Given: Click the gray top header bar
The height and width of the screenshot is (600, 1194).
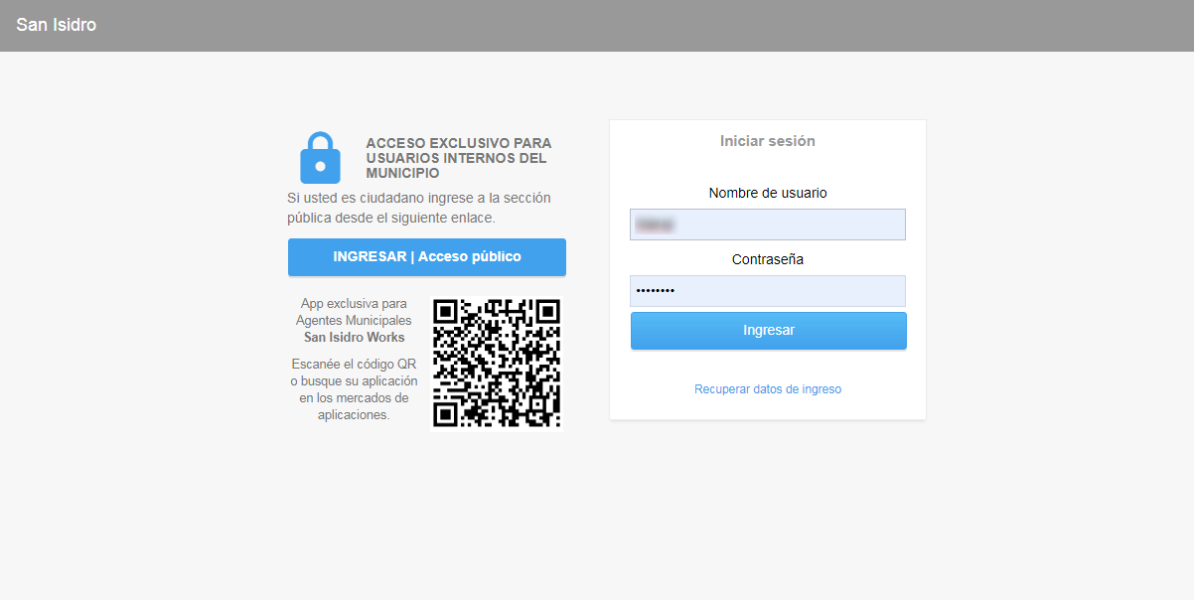Looking at the screenshot, I should pos(597,26).
